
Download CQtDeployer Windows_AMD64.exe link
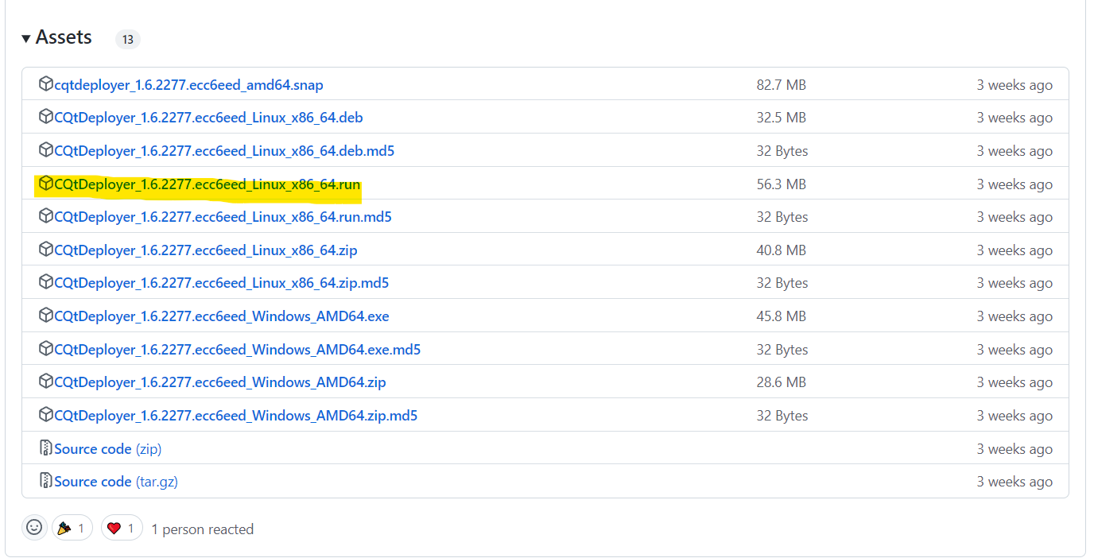222,316
